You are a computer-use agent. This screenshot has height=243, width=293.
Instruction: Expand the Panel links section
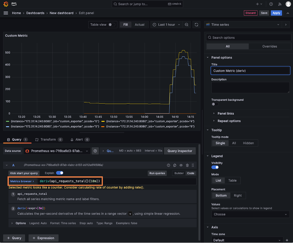coord(226,113)
